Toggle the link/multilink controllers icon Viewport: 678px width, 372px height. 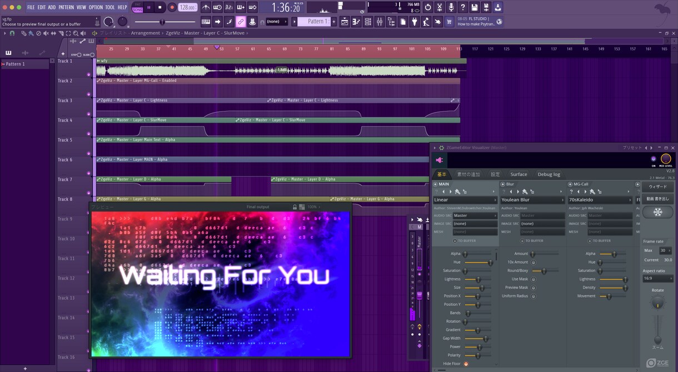[x=241, y=22]
